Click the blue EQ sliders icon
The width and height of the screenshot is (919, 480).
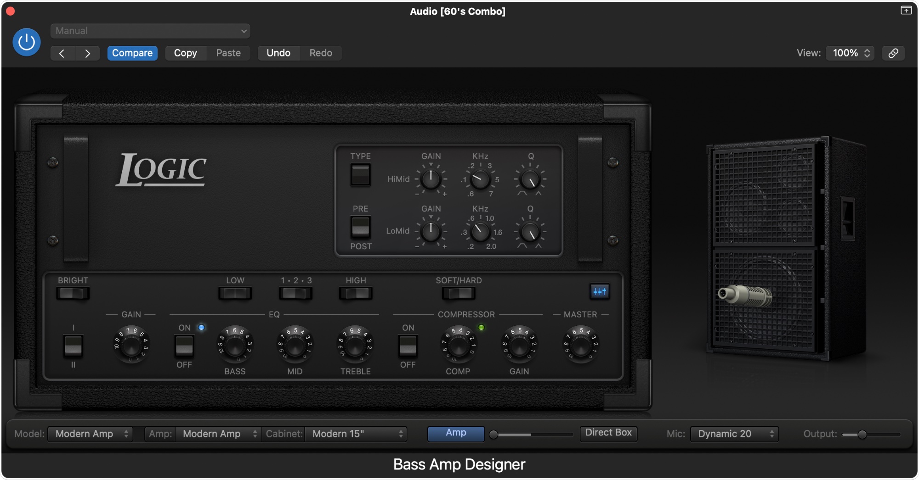coord(600,291)
